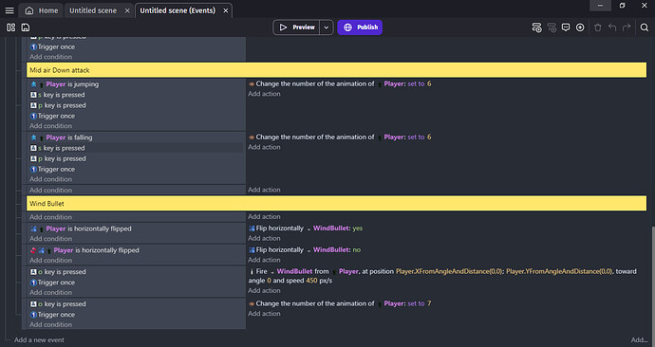Click the add new event icon

click(536, 27)
